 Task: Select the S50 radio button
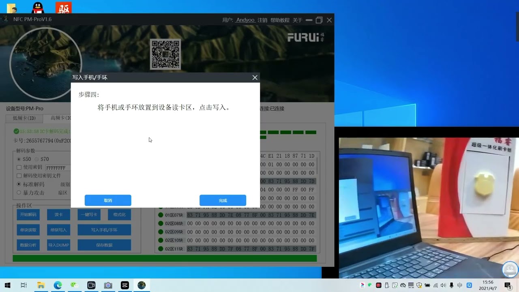(19, 159)
